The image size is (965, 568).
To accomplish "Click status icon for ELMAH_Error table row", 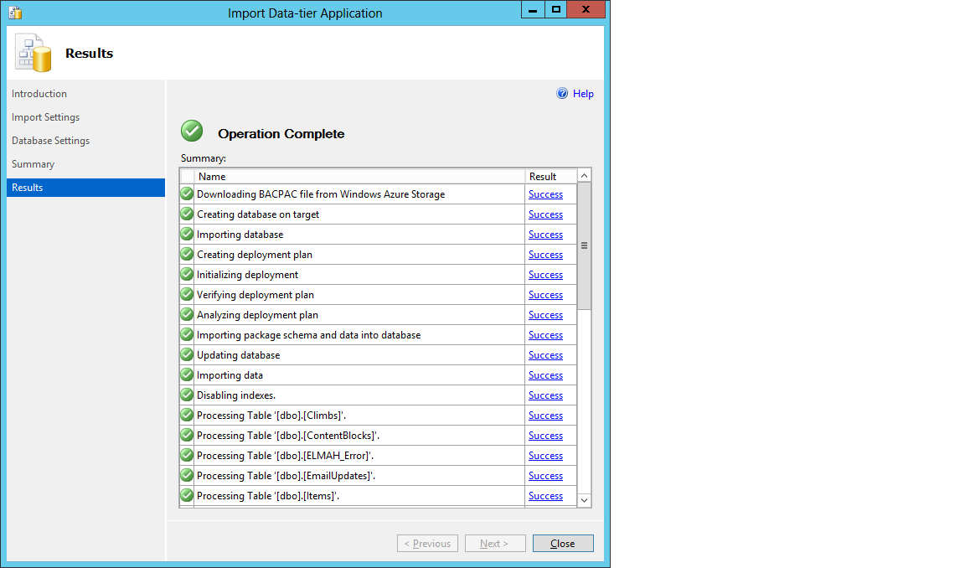I will 187,456.
